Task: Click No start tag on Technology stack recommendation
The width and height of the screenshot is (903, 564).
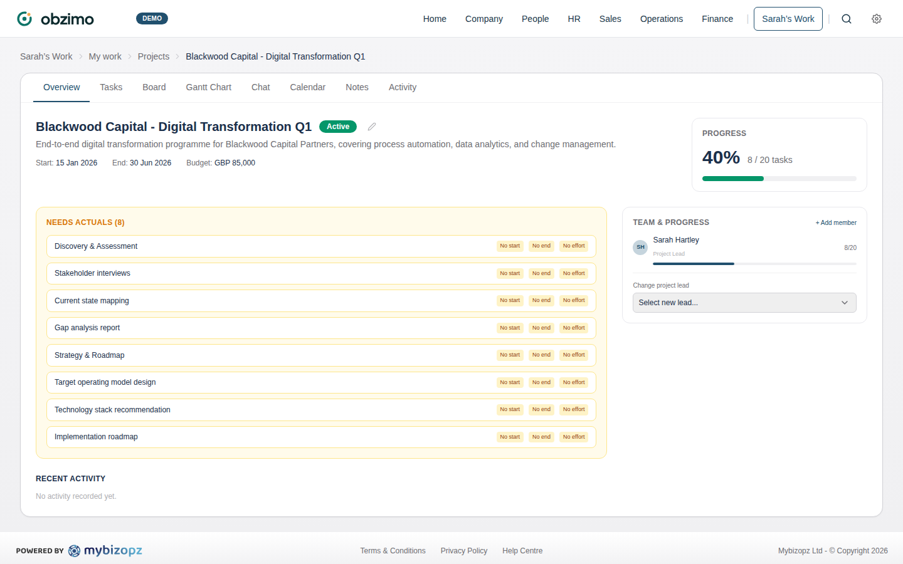Action: pyautogui.click(x=510, y=410)
